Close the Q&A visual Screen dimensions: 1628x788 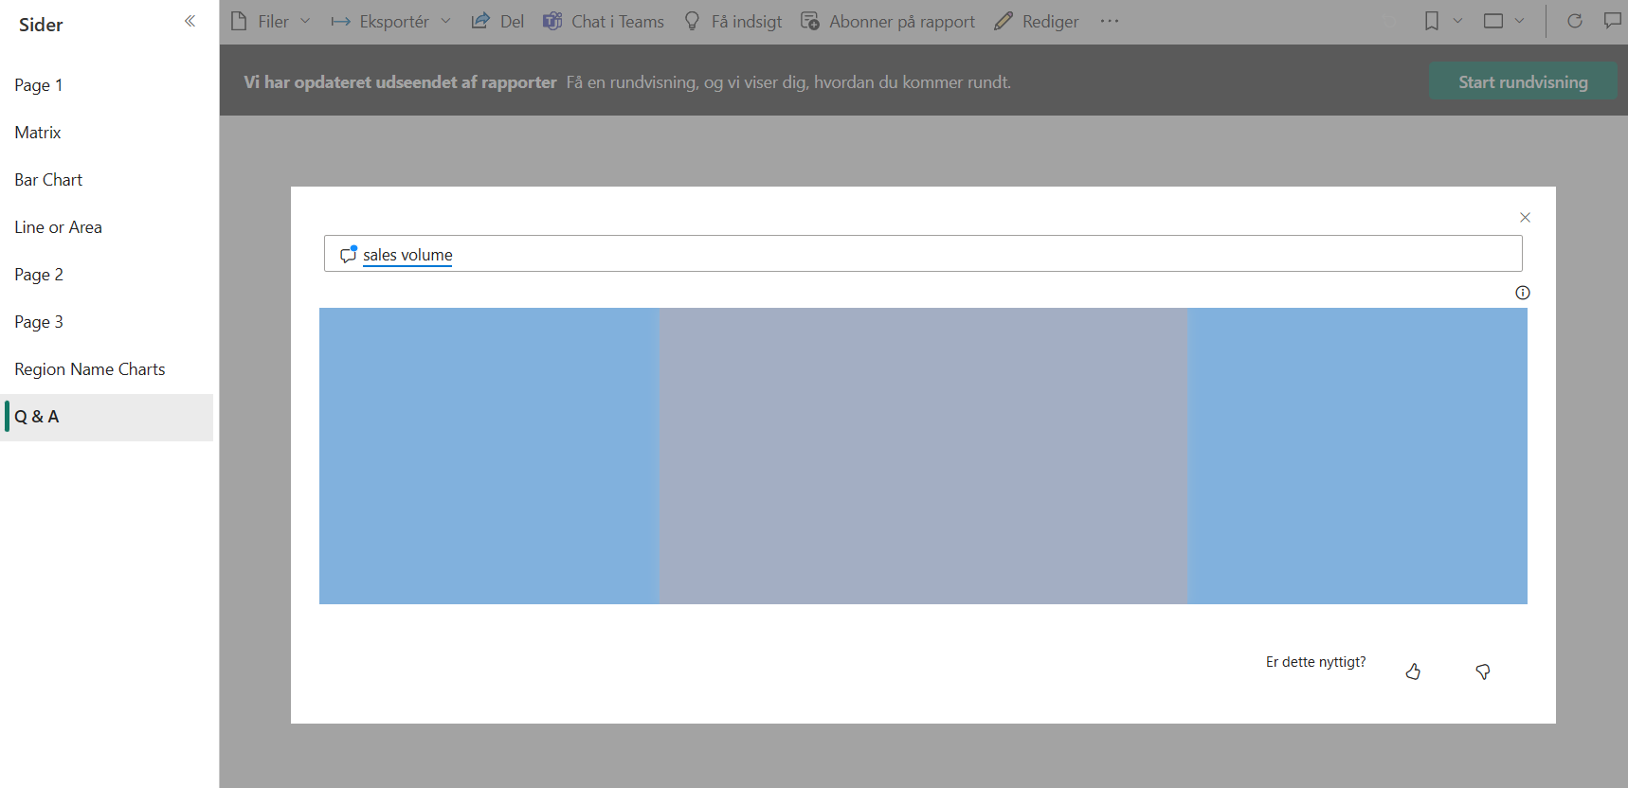coord(1525,217)
